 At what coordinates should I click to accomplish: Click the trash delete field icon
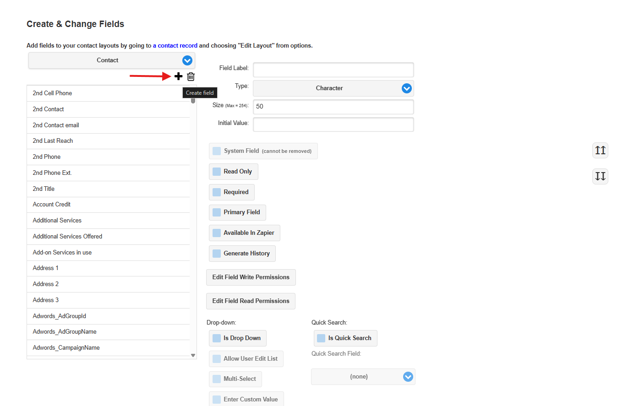(191, 76)
